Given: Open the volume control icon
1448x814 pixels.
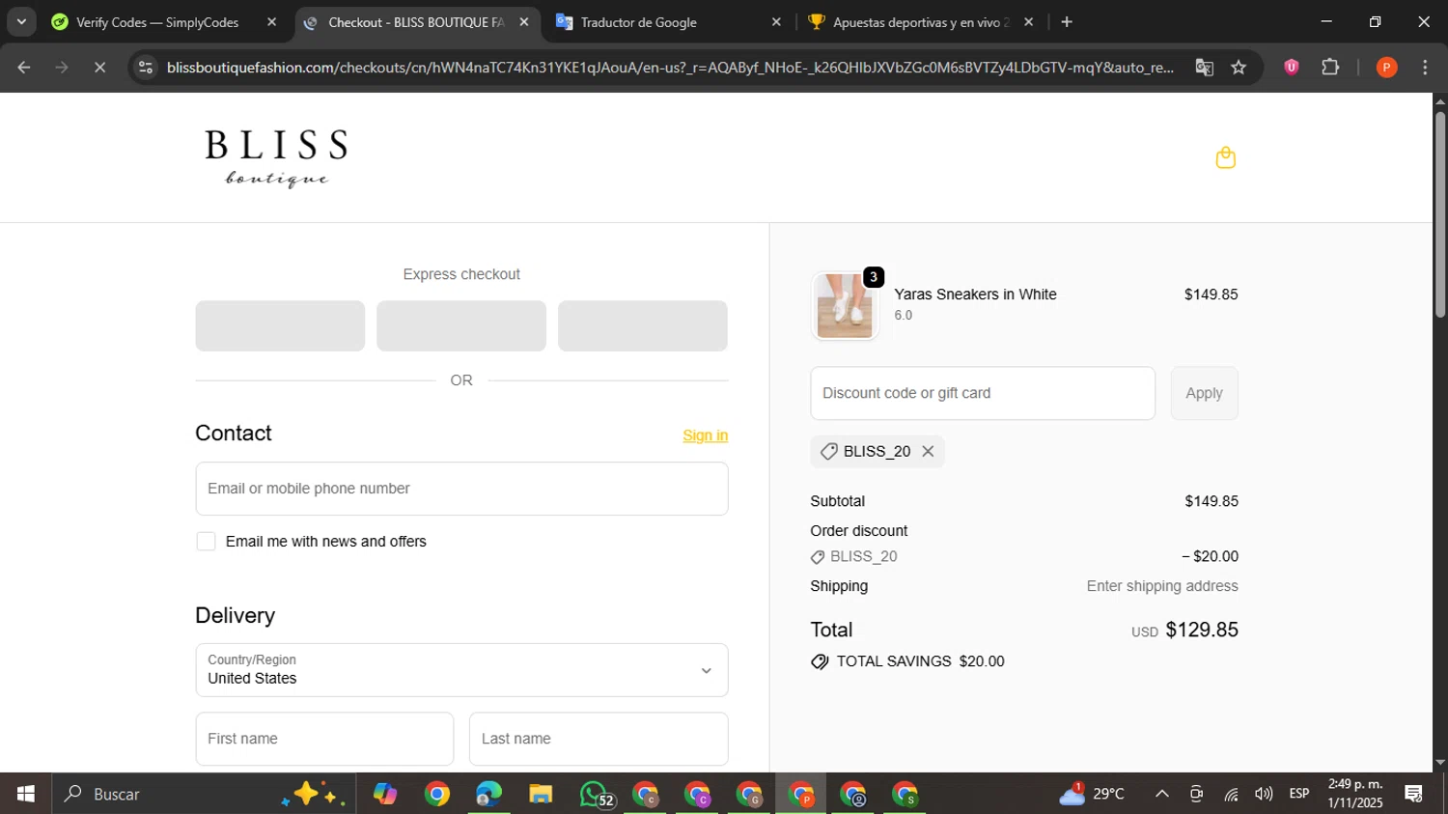Looking at the screenshot, I should click(x=1264, y=794).
